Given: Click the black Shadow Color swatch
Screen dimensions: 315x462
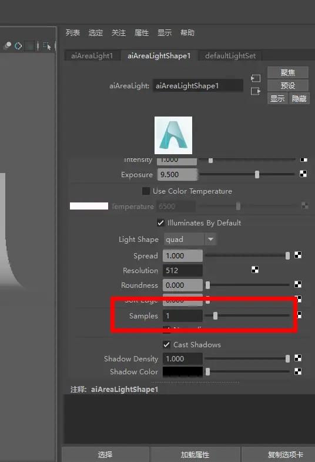Looking at the screenshot, I should (183, 371).
